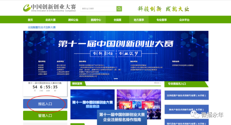231x125 pixels.
Task: Open the 地方赛事 navigation item
Action: click(x=139, y=20)
